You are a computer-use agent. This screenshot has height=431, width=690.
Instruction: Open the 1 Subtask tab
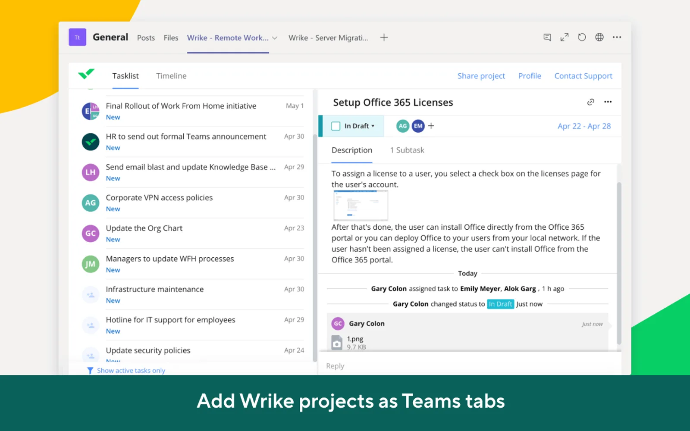pyautogui.click(x=407, y=150)
